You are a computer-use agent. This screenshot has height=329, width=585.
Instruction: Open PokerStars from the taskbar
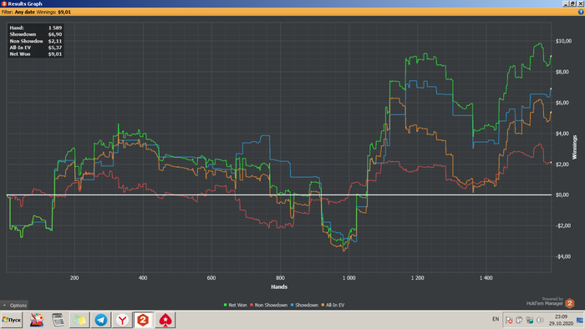[x=165, y=320]
